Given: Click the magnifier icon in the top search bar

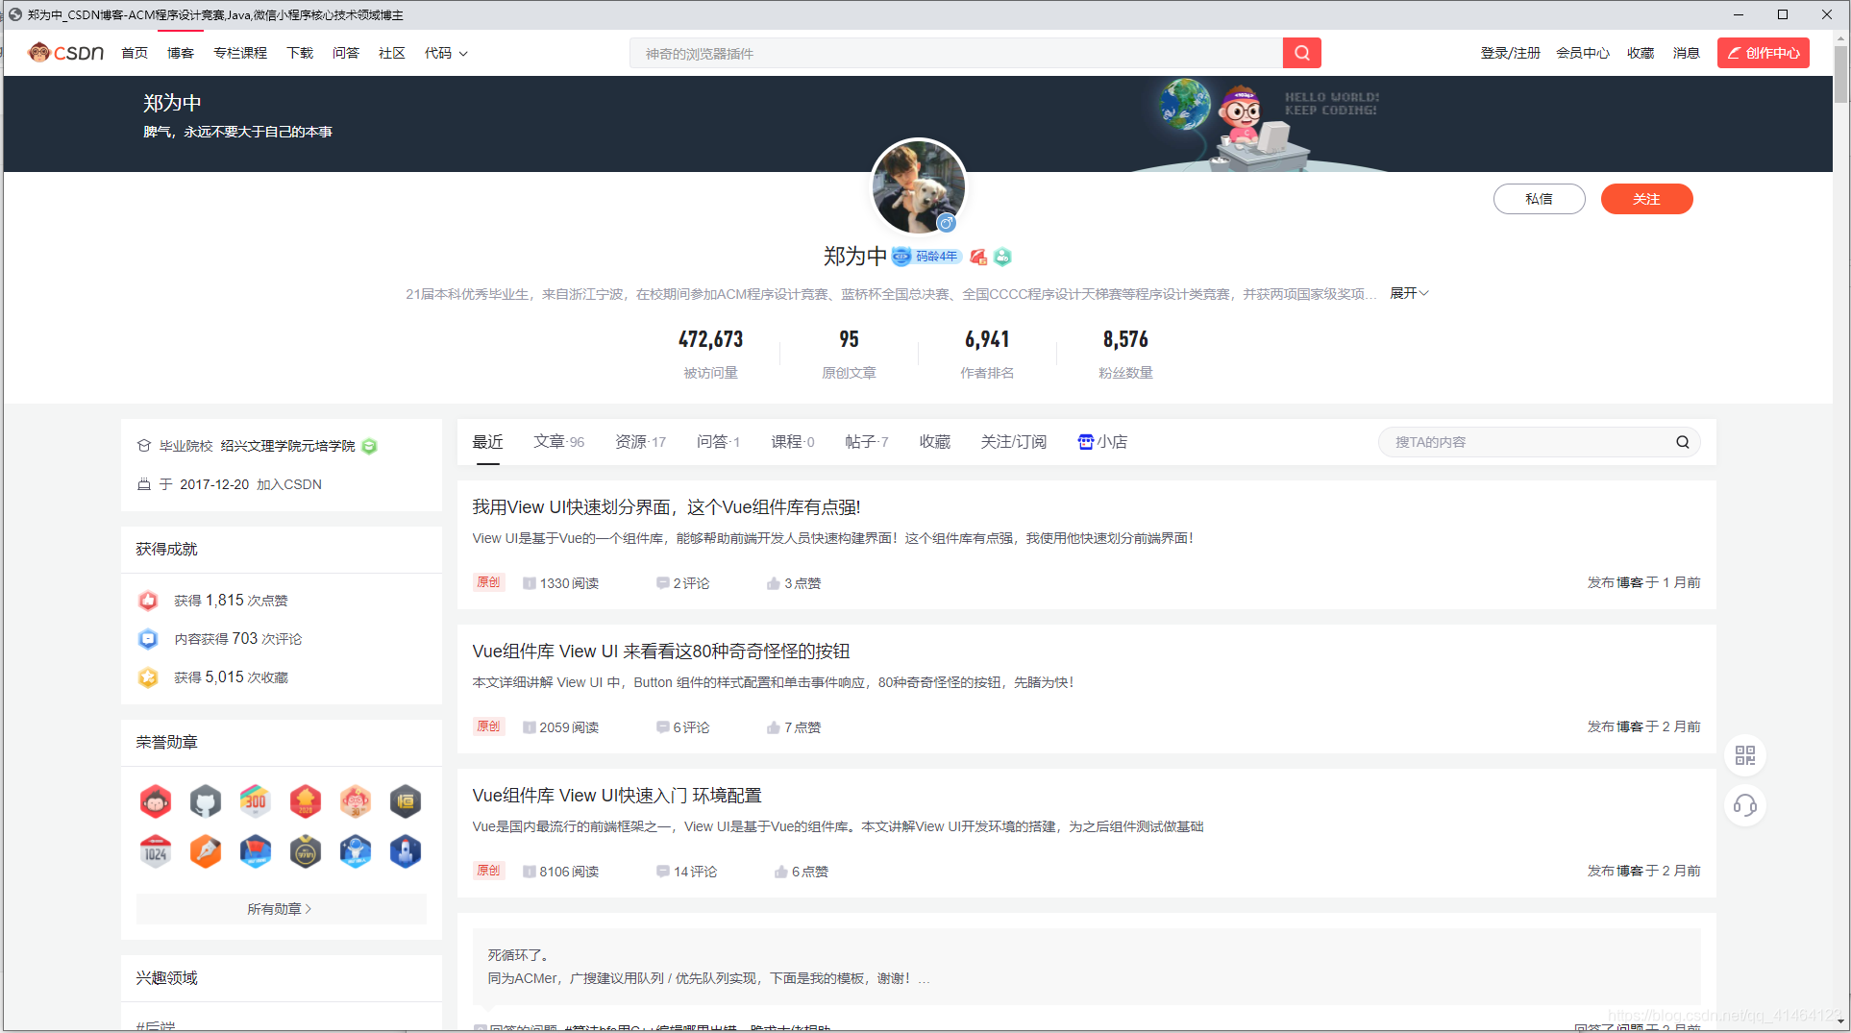Looking at the screenshot, I should tap(1302, 53).
